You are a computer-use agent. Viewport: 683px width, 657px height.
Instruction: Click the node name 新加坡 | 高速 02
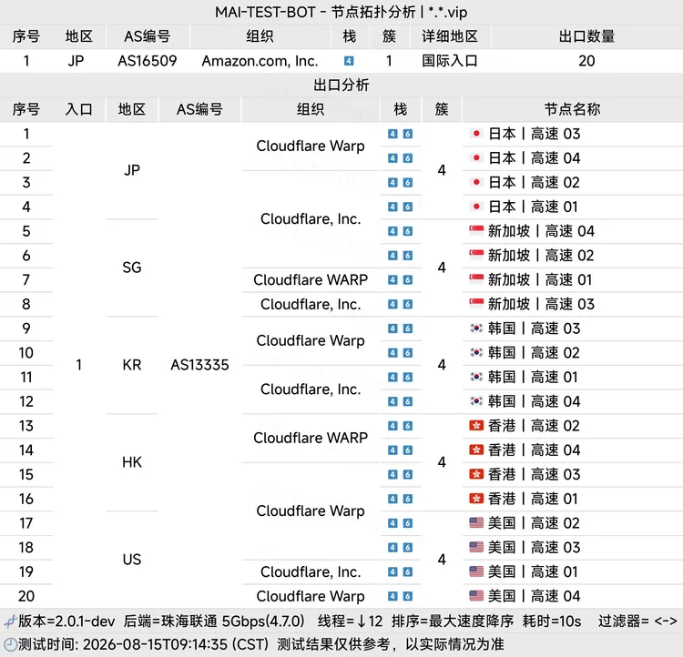pyautogui.click(x=541, y=255)
